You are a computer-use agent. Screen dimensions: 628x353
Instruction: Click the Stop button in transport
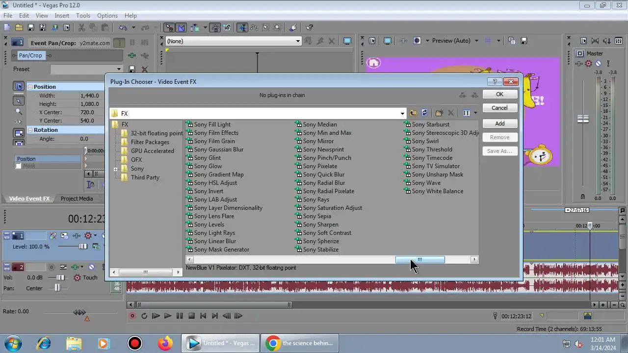191,316
